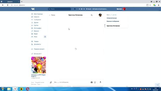
Task: Click the camera photo attach icon
Action: coord(92,82)
